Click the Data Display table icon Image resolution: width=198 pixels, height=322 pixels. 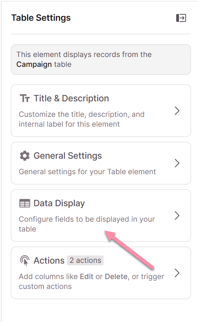click(x=25, y=203)
